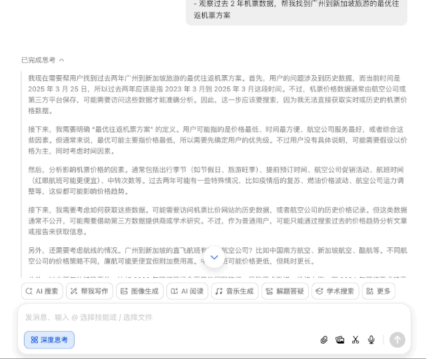The width and height of the screenshot is (426, 359).
Task: Click the microphone voice input icon
Action: (x=371, y=340)
